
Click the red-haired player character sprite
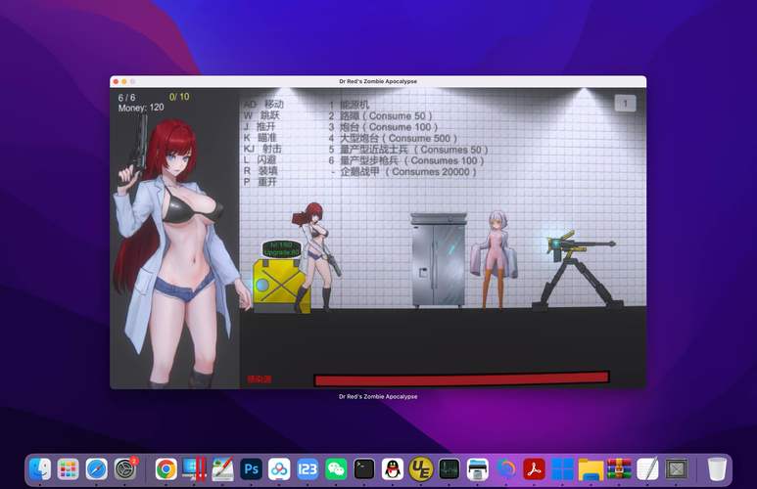click(x=316, y=253)
